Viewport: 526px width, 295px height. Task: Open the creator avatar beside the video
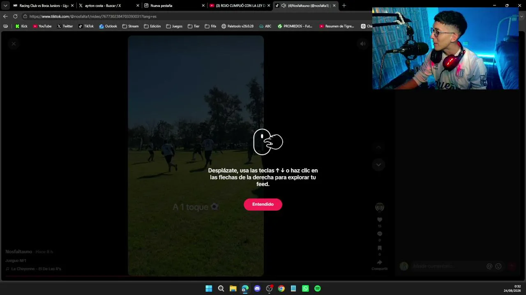(380, 207)
